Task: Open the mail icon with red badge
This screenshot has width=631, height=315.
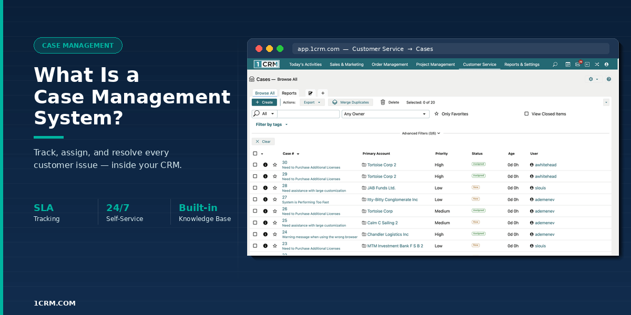Action: (578, 64)
